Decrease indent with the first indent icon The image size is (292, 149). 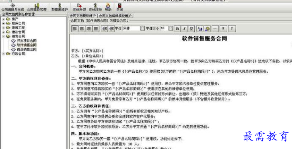[105, 29]
